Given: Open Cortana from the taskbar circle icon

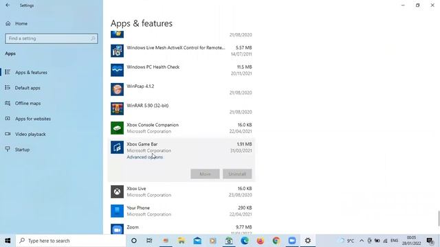Looking at the screenshot, I should (134, 241).
